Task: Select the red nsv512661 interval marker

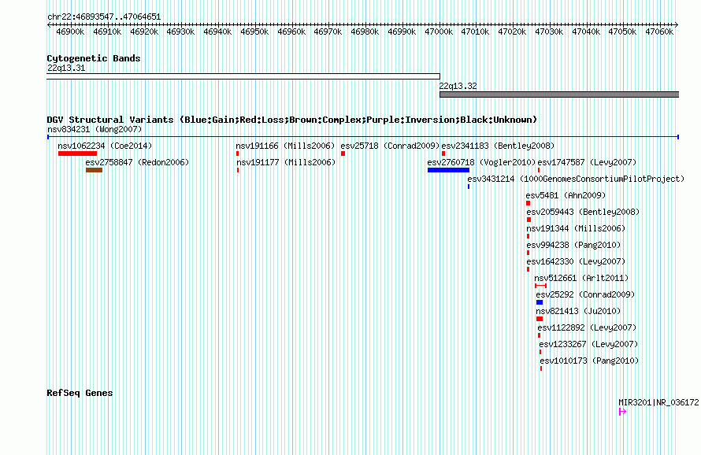Action: (x=540, y=286)
